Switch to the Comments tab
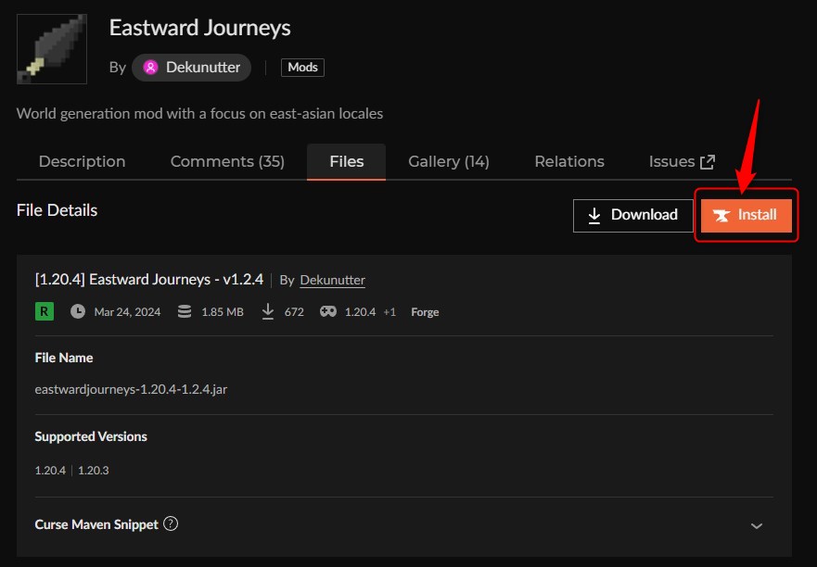The width and height of the screenshot is (817, 567). click(x=227, y=161)
